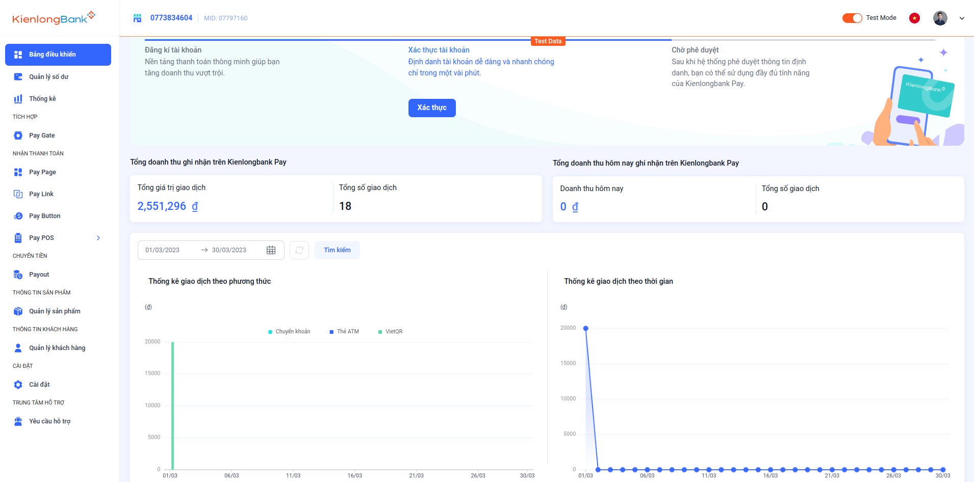Open Pay Gate menu item
This screenshot has width=974, height=482.
click(58, 136)
